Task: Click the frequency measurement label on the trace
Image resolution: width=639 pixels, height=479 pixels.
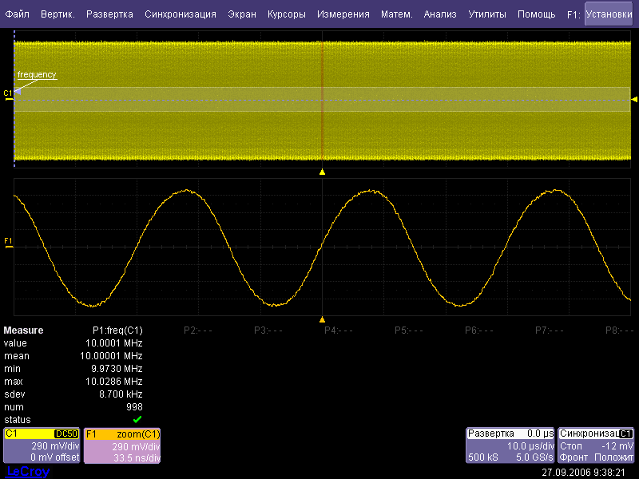Action: (37, 75)
